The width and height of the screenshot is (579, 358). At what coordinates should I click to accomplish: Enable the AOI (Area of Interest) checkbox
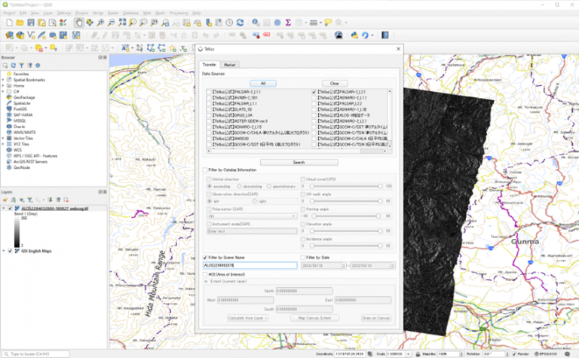pos(205,274)
